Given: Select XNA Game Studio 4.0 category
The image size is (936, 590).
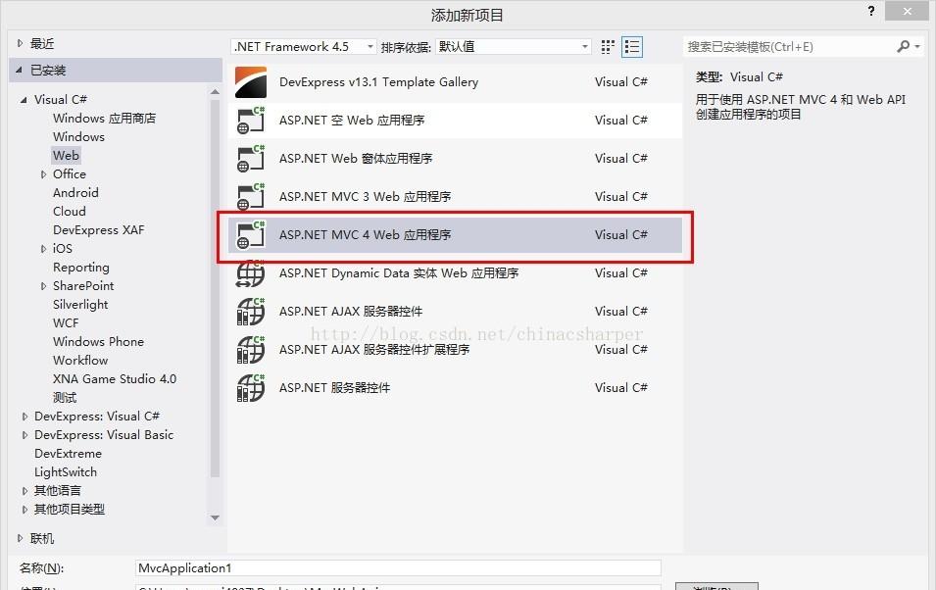Looking at the screenshot, I should point(115,379).
